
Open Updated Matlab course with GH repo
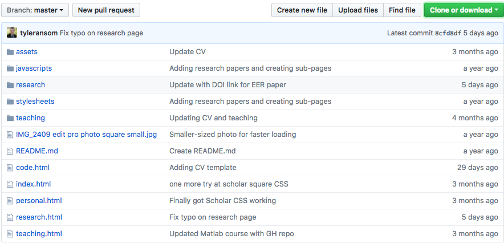click(231, 234)
